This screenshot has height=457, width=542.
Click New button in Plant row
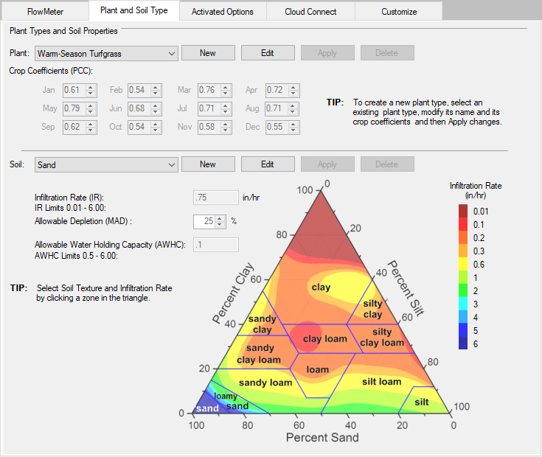coord(208,53)
